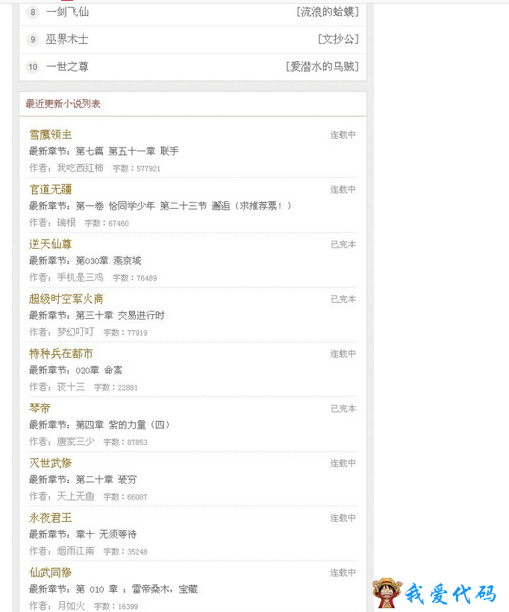Select rank 8 novel 一剑飞仙
The image size is (509, 612).
tap(68, 12)
